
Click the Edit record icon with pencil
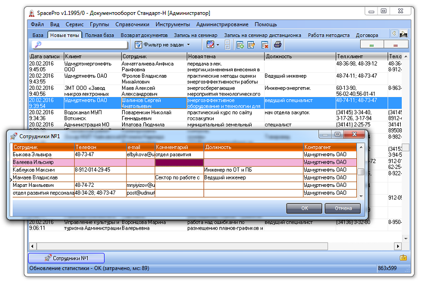252,45
